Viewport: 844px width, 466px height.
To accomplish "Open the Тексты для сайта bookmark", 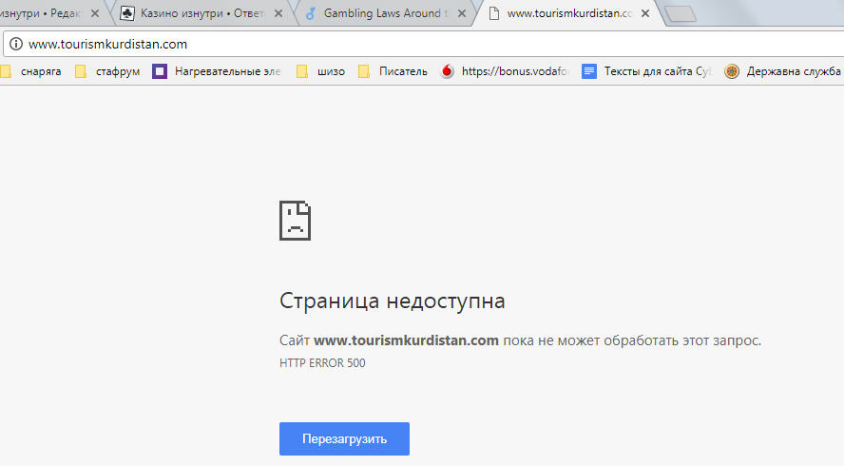I will [646, 71].
